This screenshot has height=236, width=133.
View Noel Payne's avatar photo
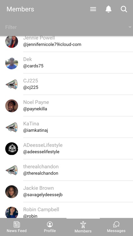(12, 106)
